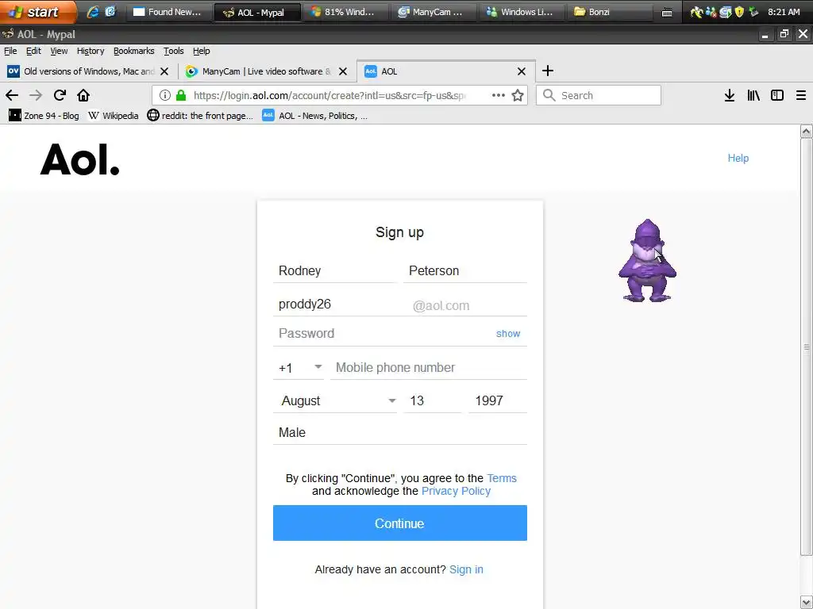Go back with the browser back arrow

[x=12, y=95]
